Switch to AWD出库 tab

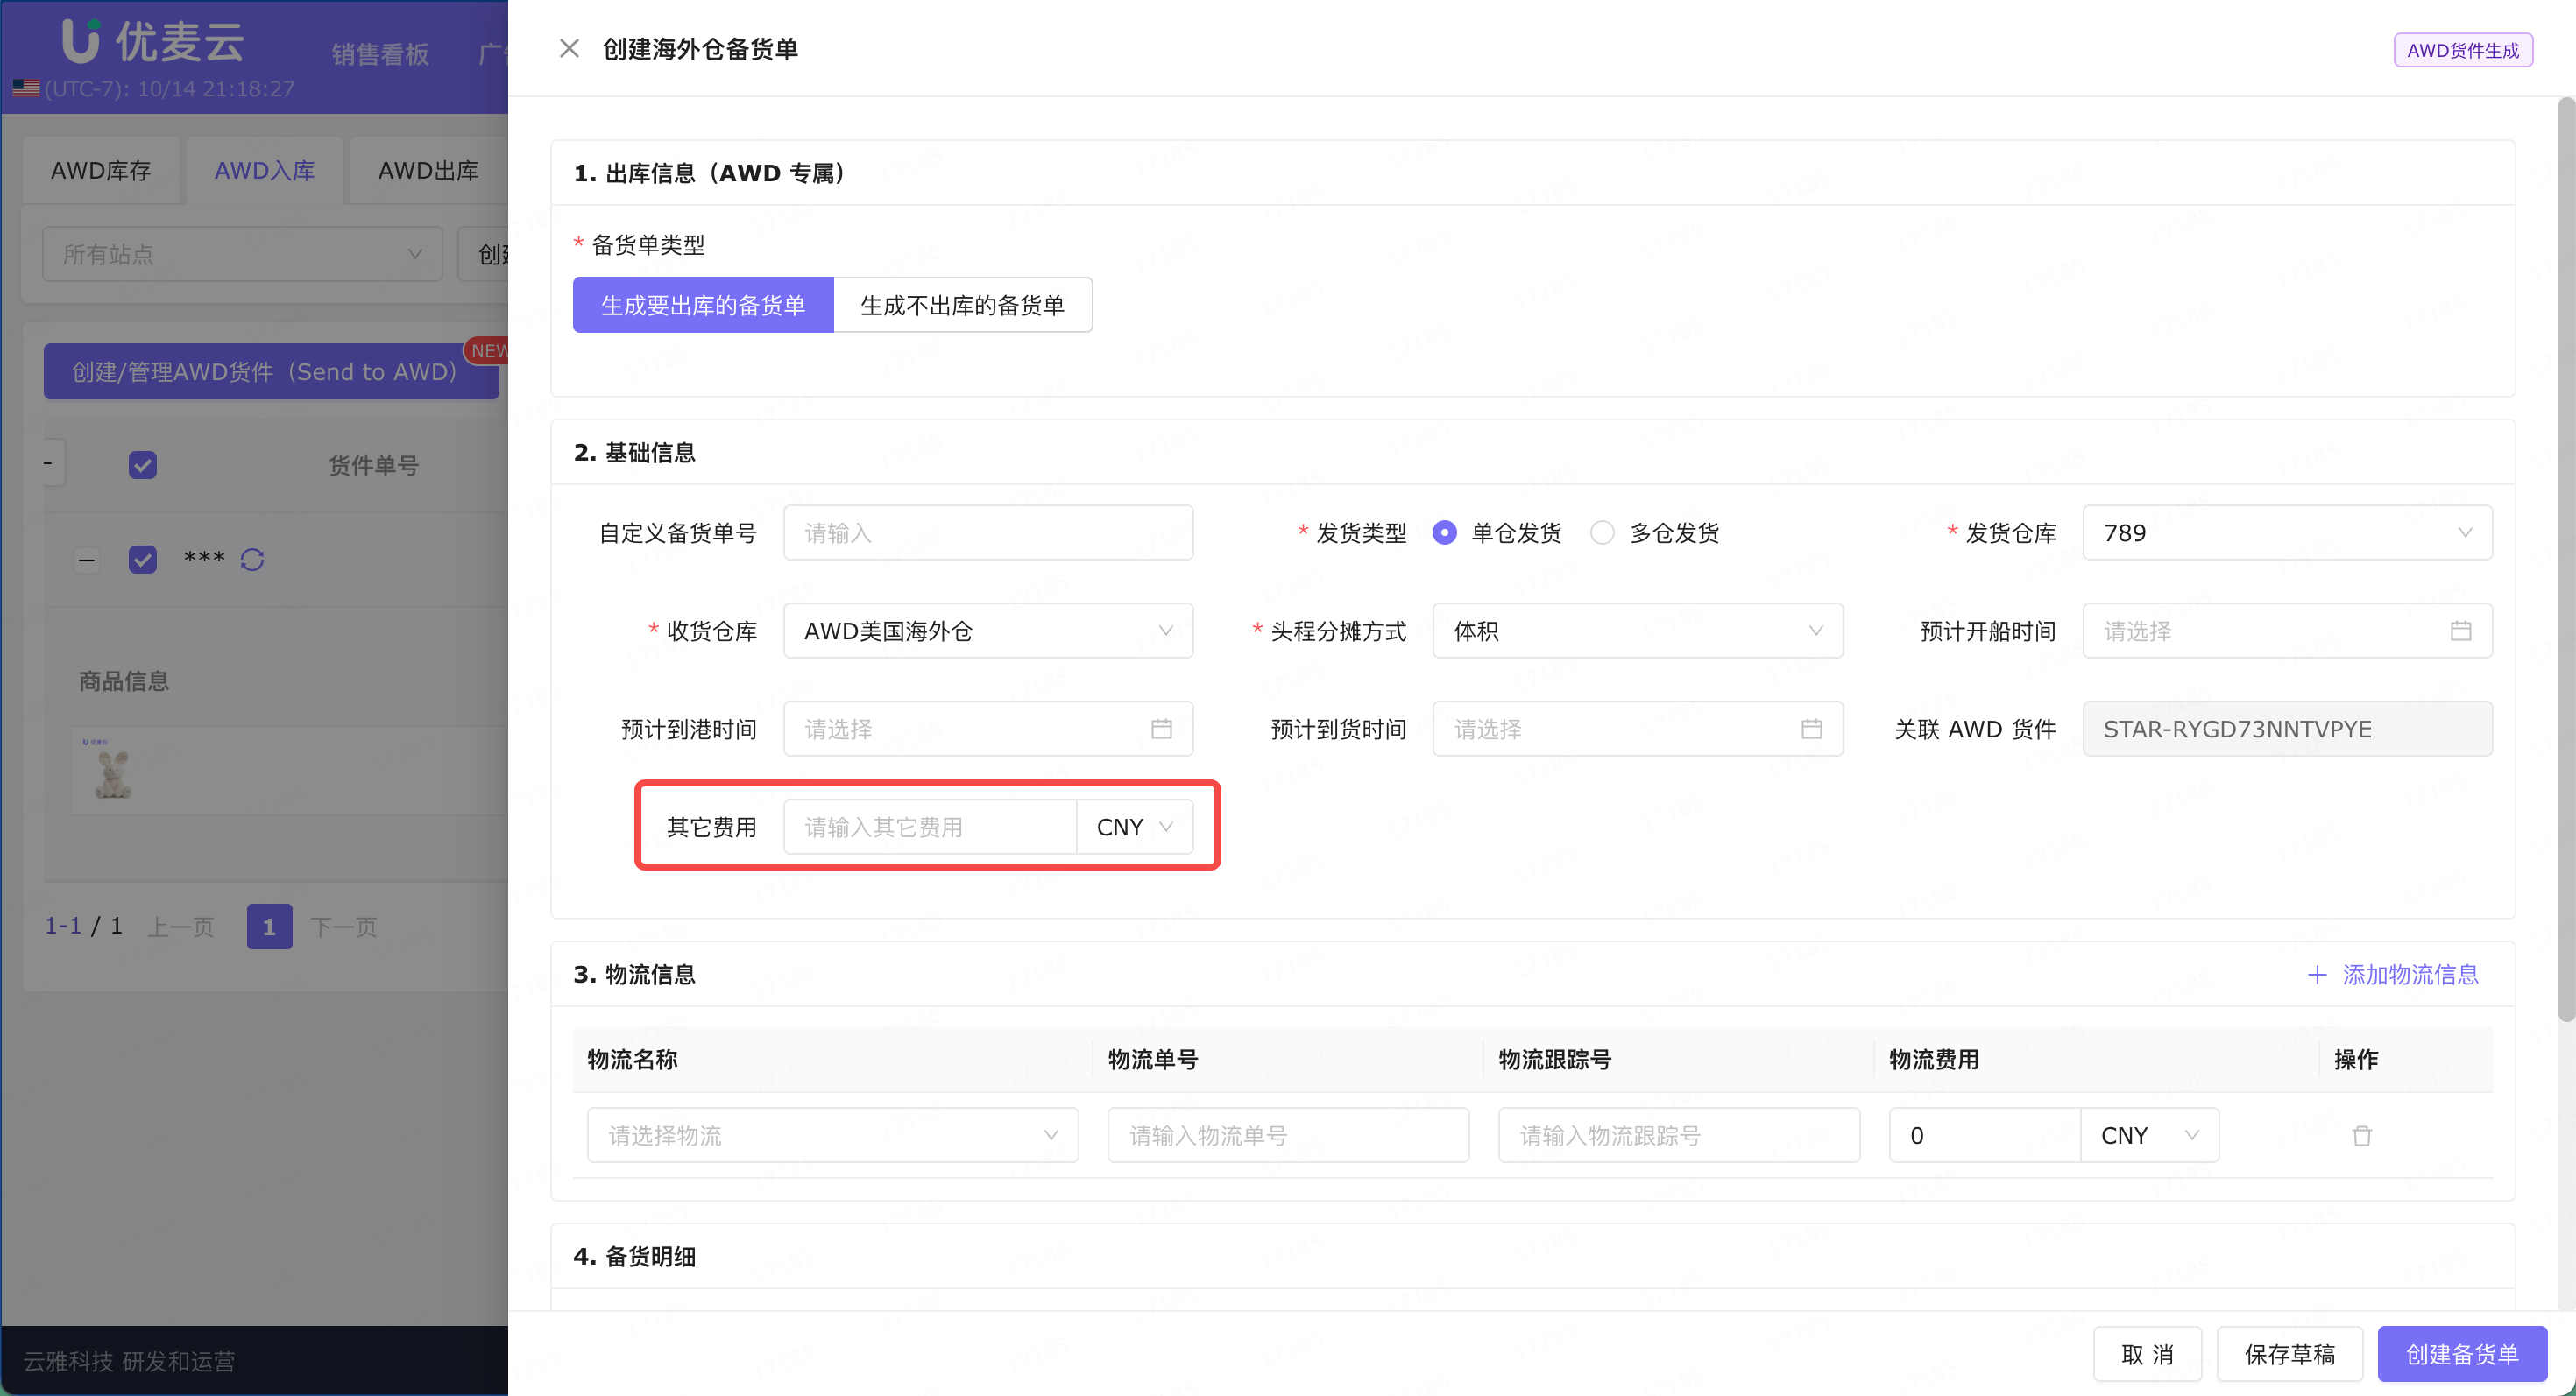tap(428, 171)
